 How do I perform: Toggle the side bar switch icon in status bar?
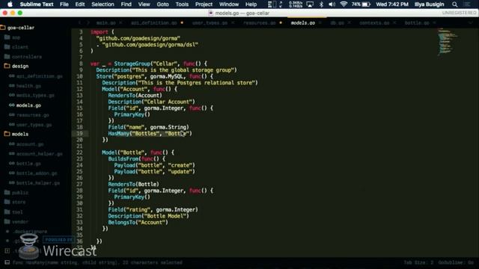pyautogui.click(x=7, y=262)
